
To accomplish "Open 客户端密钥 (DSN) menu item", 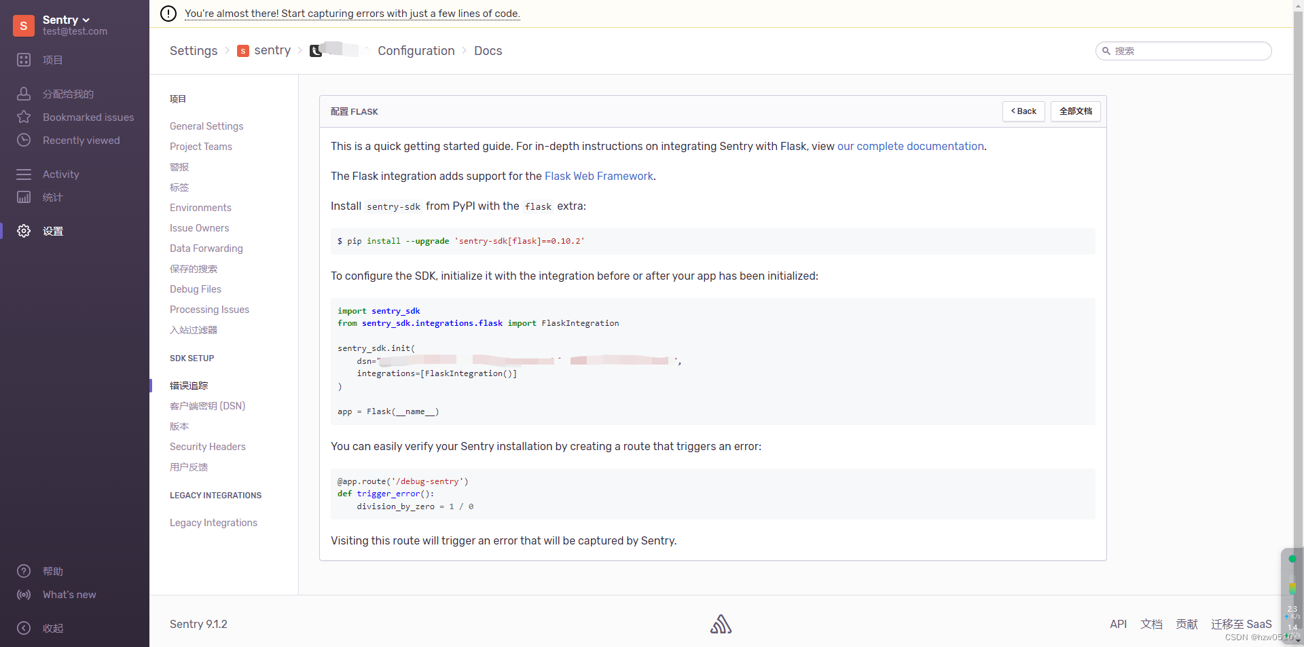I will (x=208, y=406).
